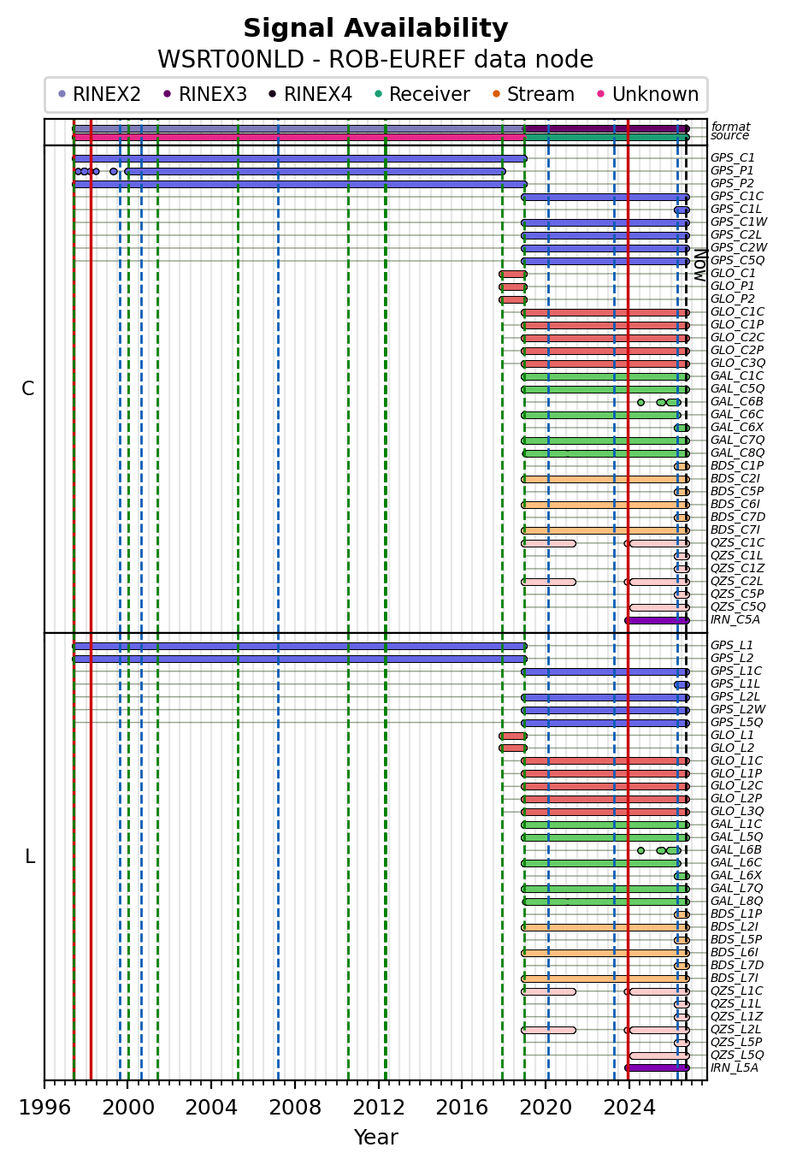Image resolution: width=785 pixels, height=1165 pixels.
Task: Select the isolated GAL_C6B data dot
Action: [640, 402]
